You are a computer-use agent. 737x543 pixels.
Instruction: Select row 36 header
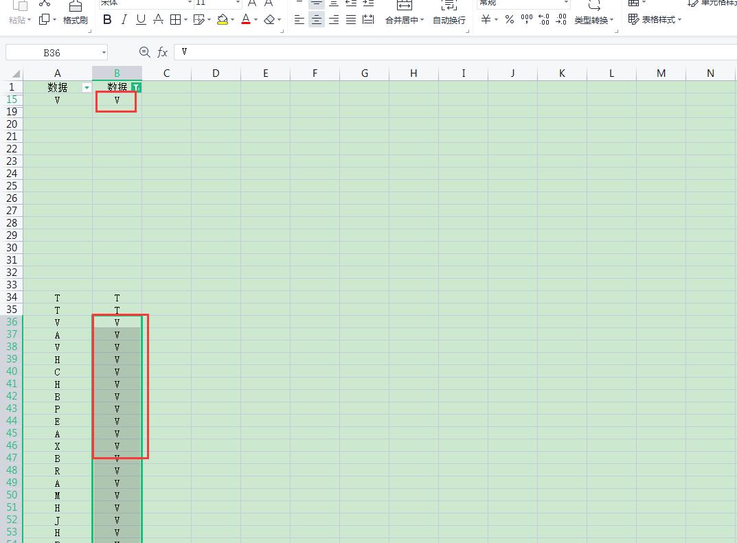pyautogui.click(x=12, y=322)
